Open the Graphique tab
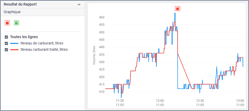 pos(12,12)
